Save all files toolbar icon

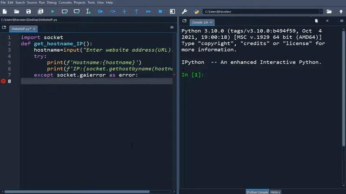click(x=41, y=11)
